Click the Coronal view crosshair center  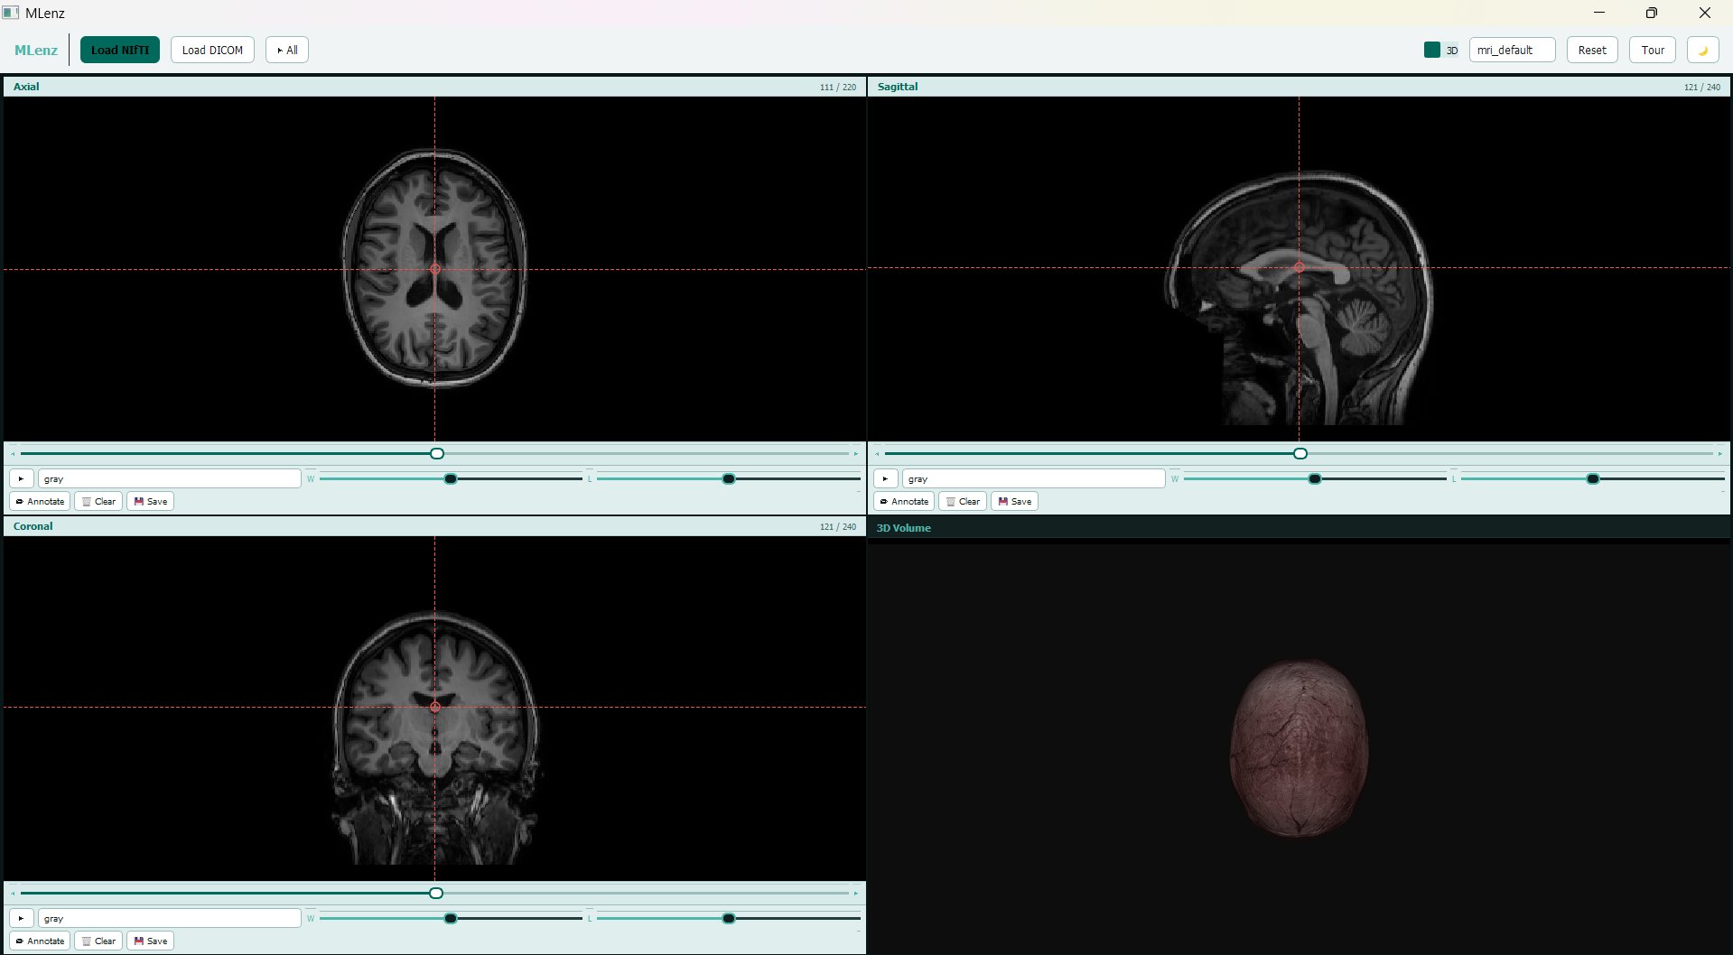click(x=435, y=707)
